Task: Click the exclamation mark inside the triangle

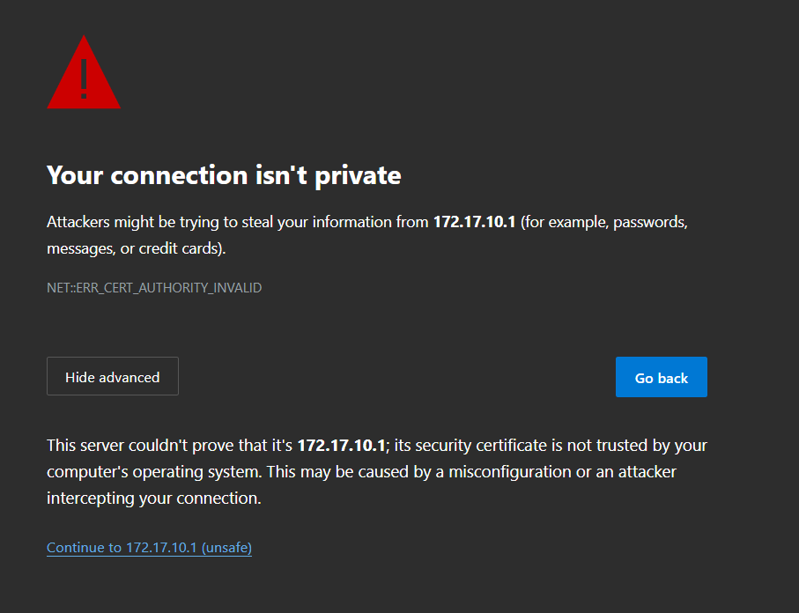Action: pyautogui.click(x=84, y=78)
